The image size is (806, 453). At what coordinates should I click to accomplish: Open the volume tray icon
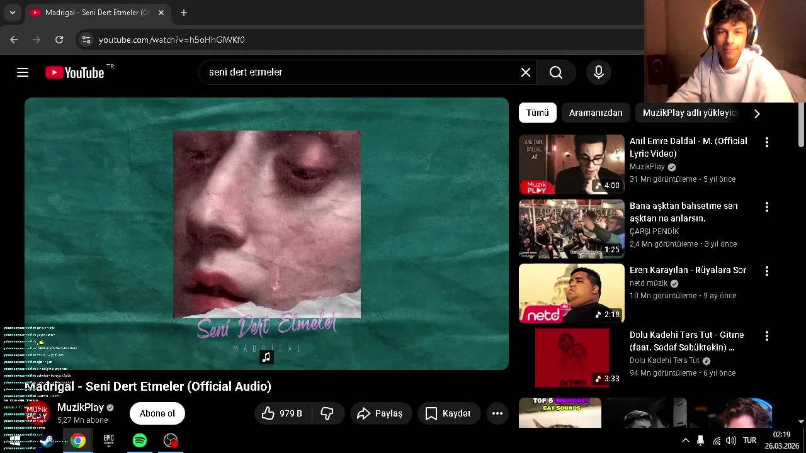(731, 440)
